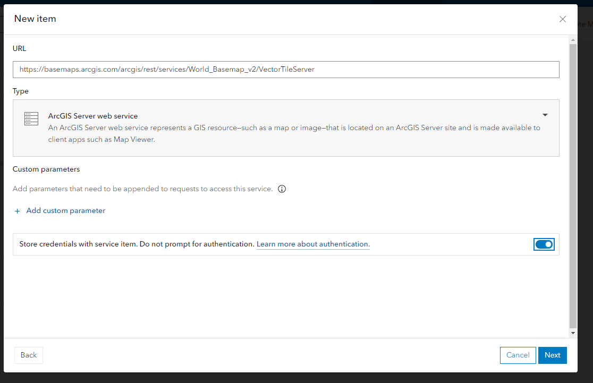Click the scrollbar down arrow icon
This screenshot has height=383, width=593.
(x=573, y=332)
